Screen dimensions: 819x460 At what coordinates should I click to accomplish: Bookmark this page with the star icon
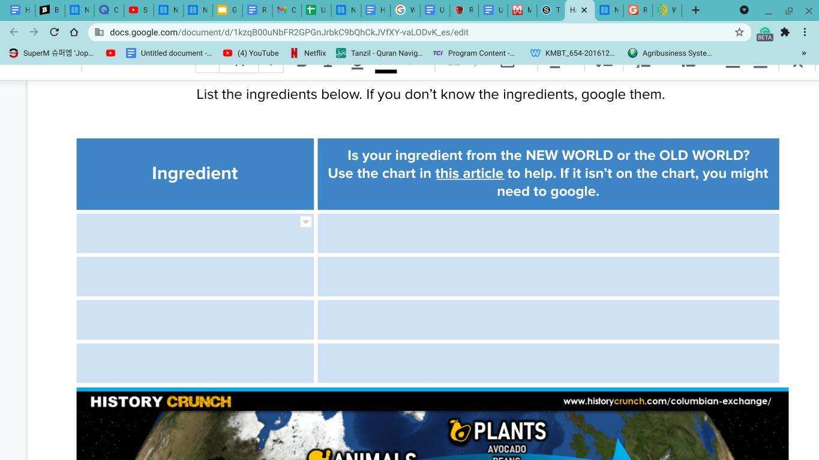739,32
